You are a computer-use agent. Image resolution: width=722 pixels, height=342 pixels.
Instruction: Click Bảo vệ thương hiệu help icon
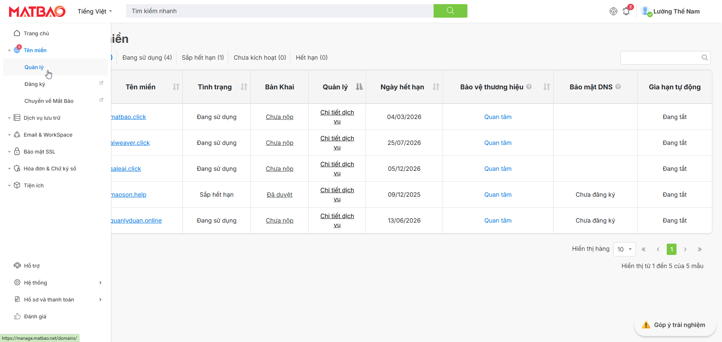(x=529, y=87)
